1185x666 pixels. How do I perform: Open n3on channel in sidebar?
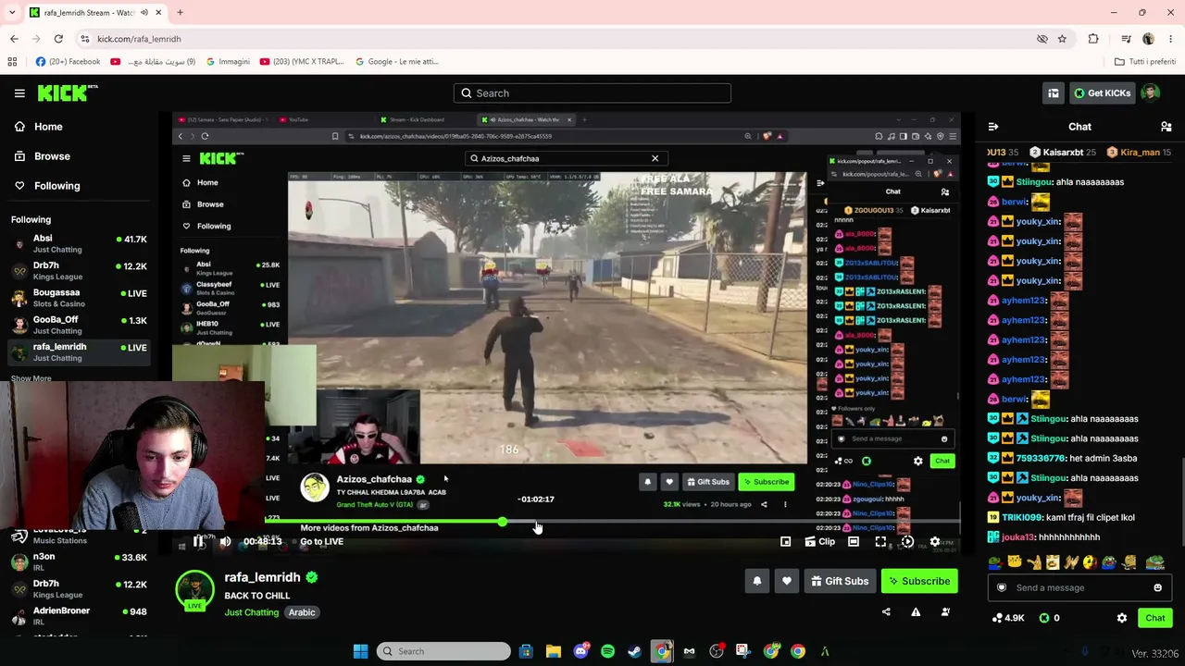coord(78,561)
